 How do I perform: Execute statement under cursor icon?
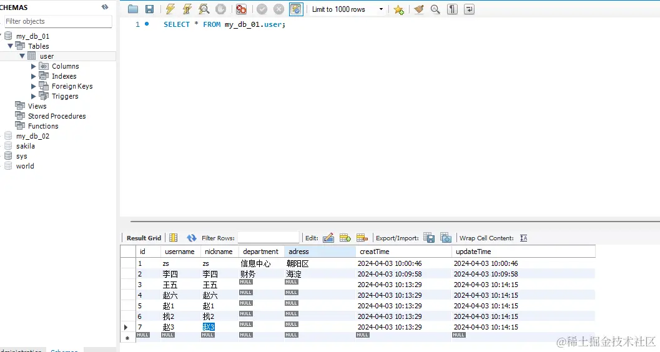(187, 9)
